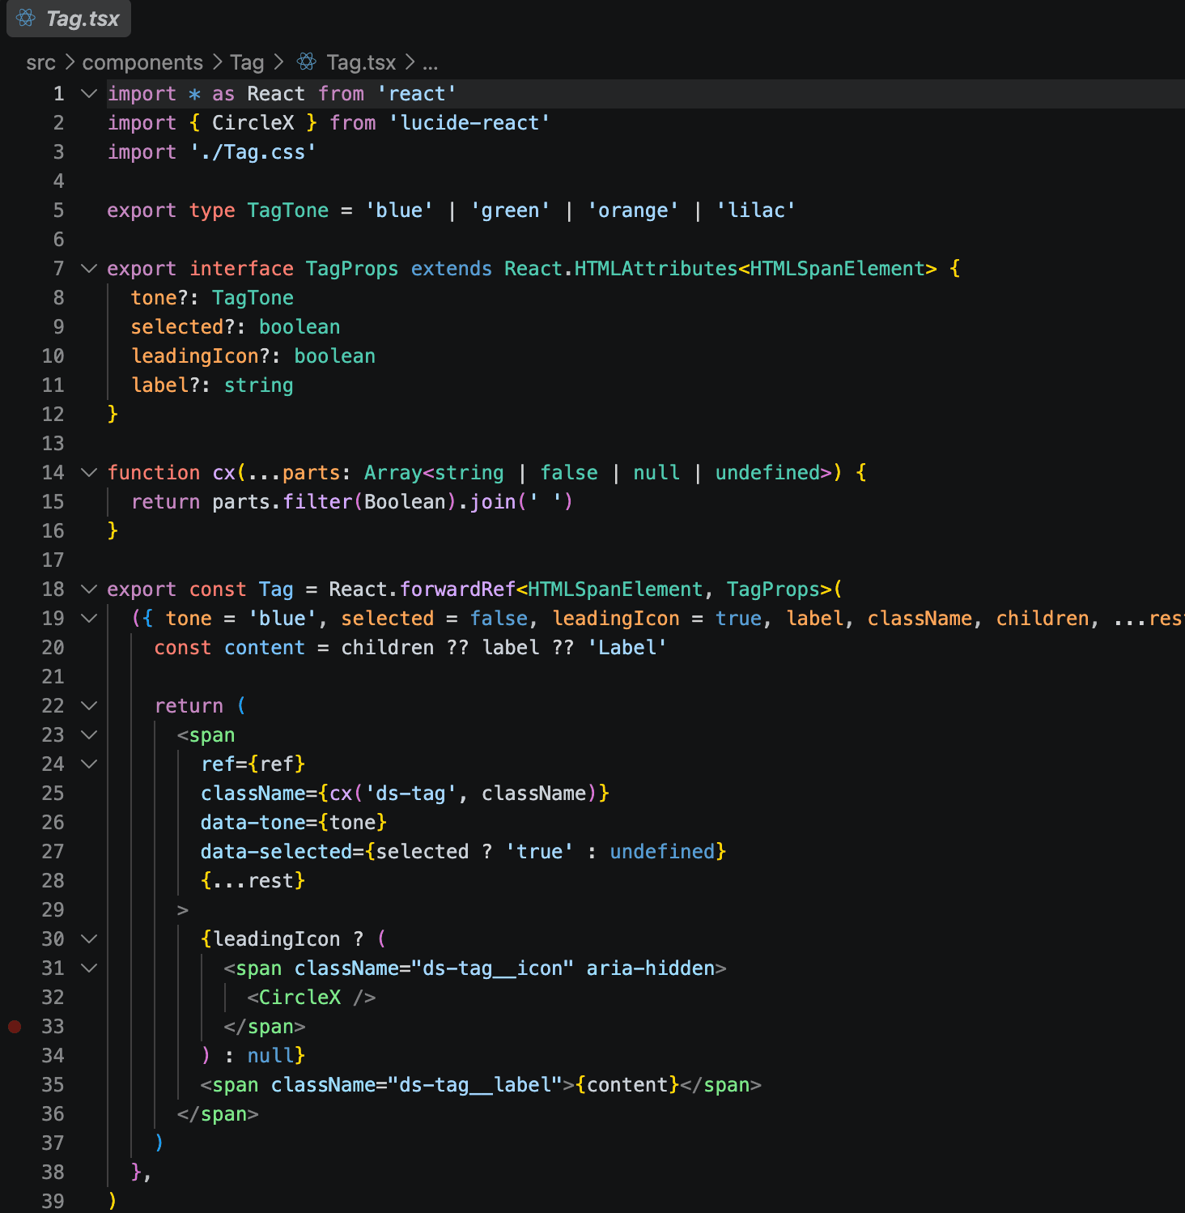Screen dimensions: 1185x1213
Task: Click the label?: property on line 11
Action: click(x=171, y=385)
